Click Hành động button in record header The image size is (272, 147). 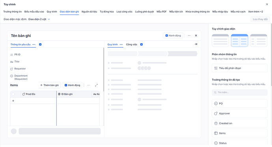point(173,35)
